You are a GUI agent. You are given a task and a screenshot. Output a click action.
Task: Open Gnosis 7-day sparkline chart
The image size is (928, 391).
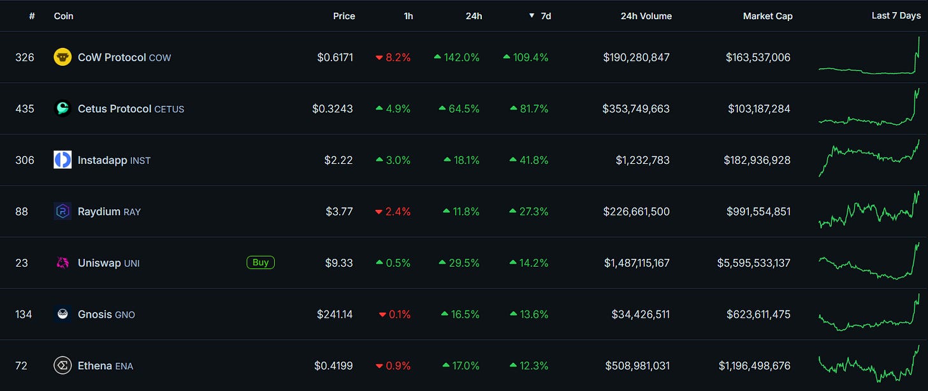coord(869,312)
